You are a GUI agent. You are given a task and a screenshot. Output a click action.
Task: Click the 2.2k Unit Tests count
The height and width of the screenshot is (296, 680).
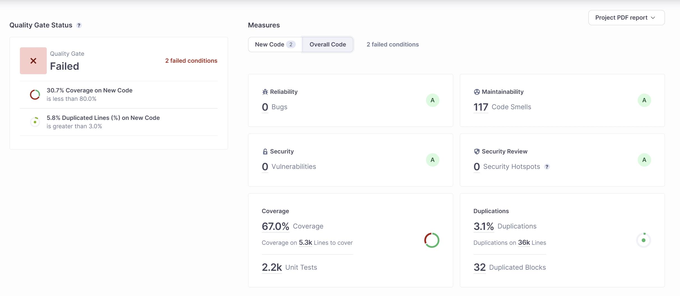(272, 267)
